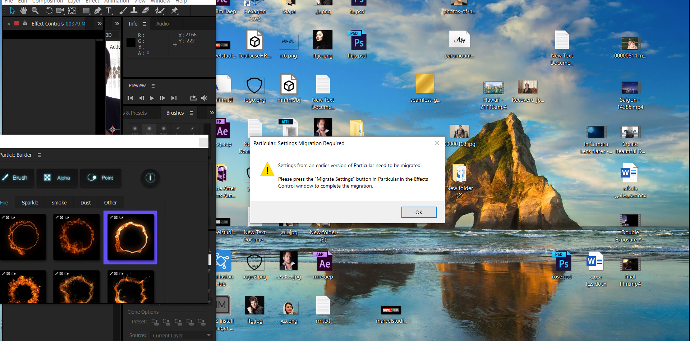690x341 pixels.
Task: Switch to the Dust tab
Action: pos(86,203)
